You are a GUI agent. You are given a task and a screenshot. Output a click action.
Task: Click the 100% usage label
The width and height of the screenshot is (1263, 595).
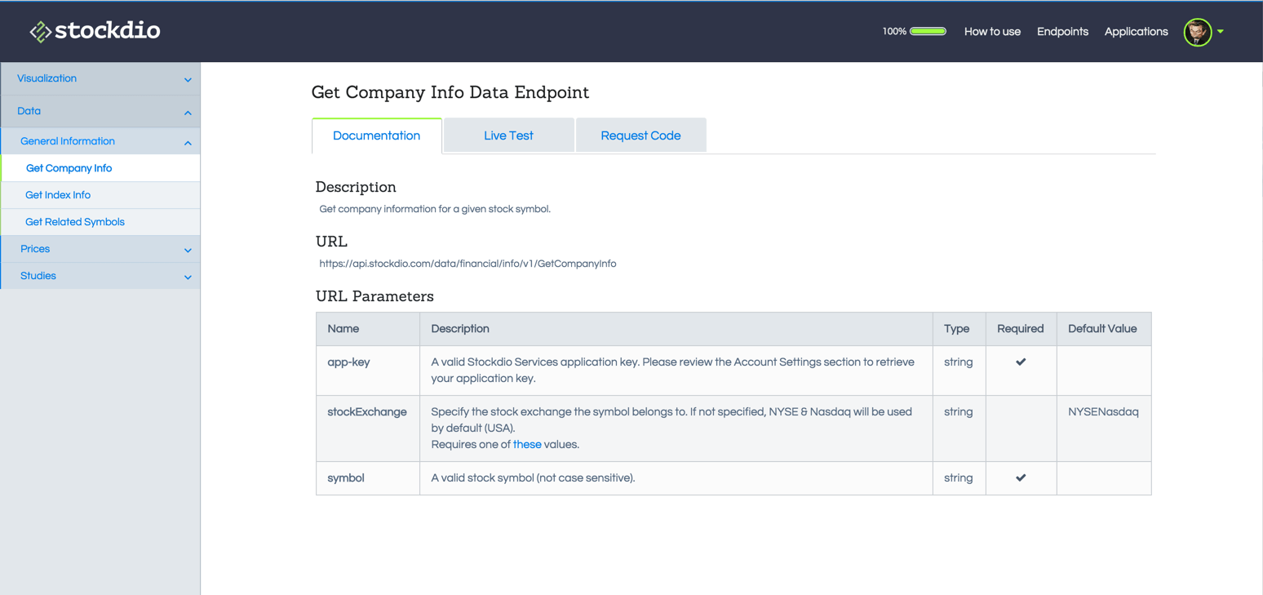click(x=894, y=31)
